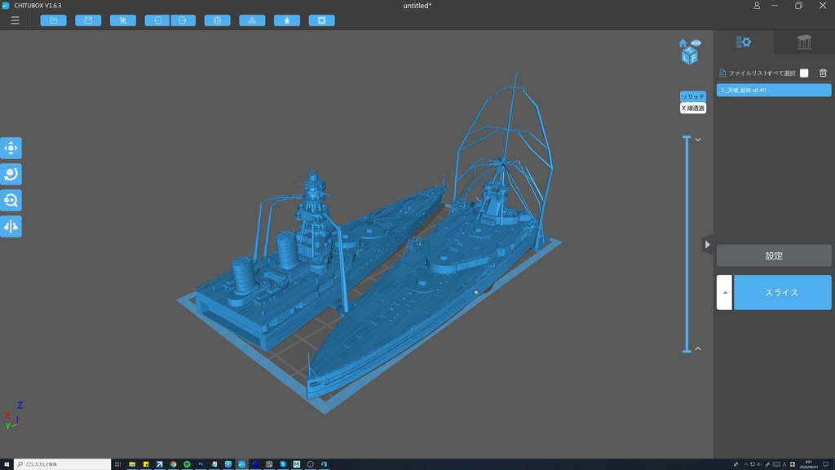This screenshot has height=470, width=835.
Task: Click the CHITUBOX taskbar icon
Action: click(x=241, y=464)
